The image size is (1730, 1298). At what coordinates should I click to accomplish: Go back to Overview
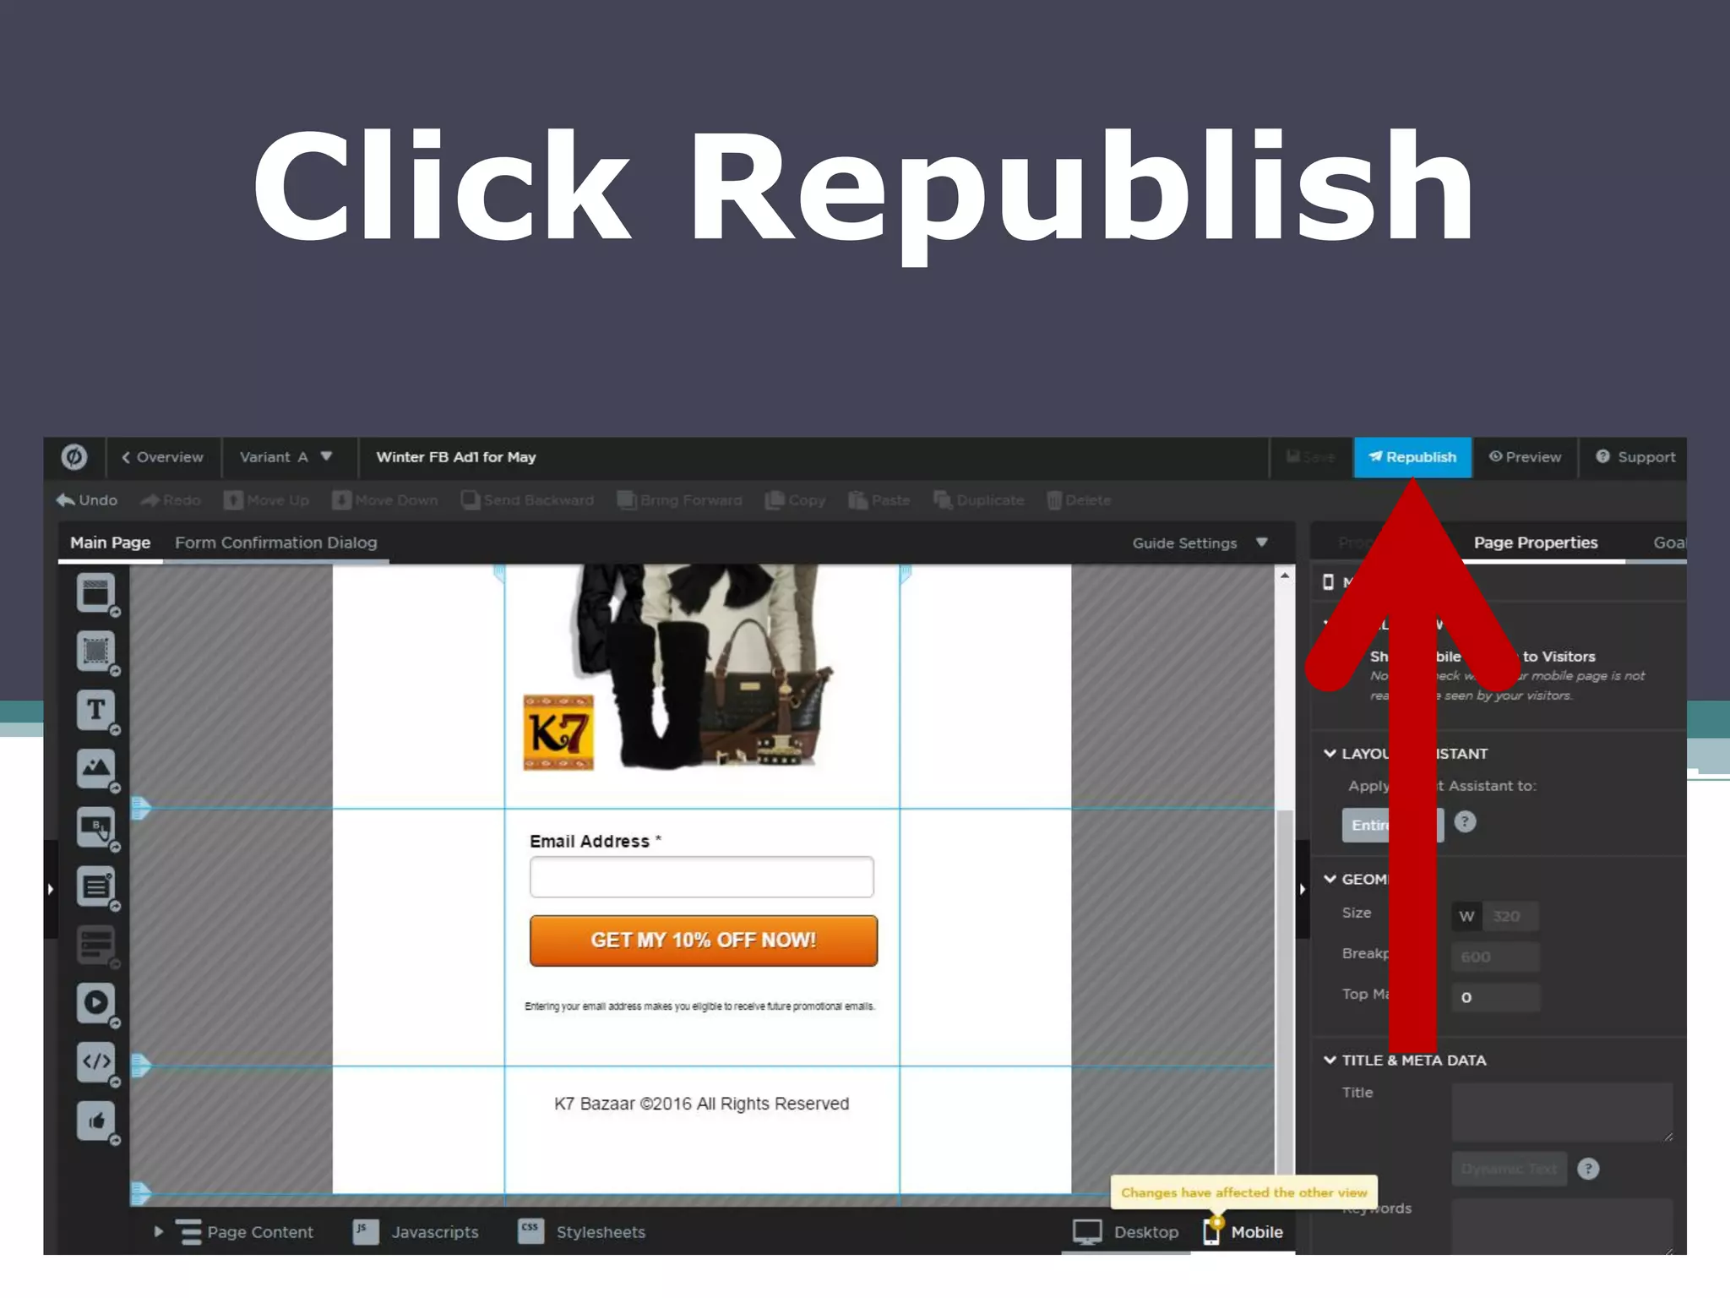pyautogui.click(x=162, y=457)
